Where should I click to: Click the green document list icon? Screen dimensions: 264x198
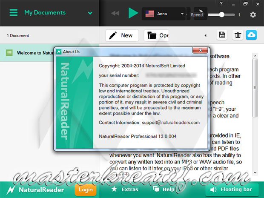9,53
